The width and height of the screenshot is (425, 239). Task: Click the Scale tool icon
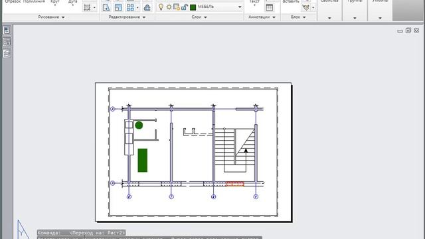point(118,7)
